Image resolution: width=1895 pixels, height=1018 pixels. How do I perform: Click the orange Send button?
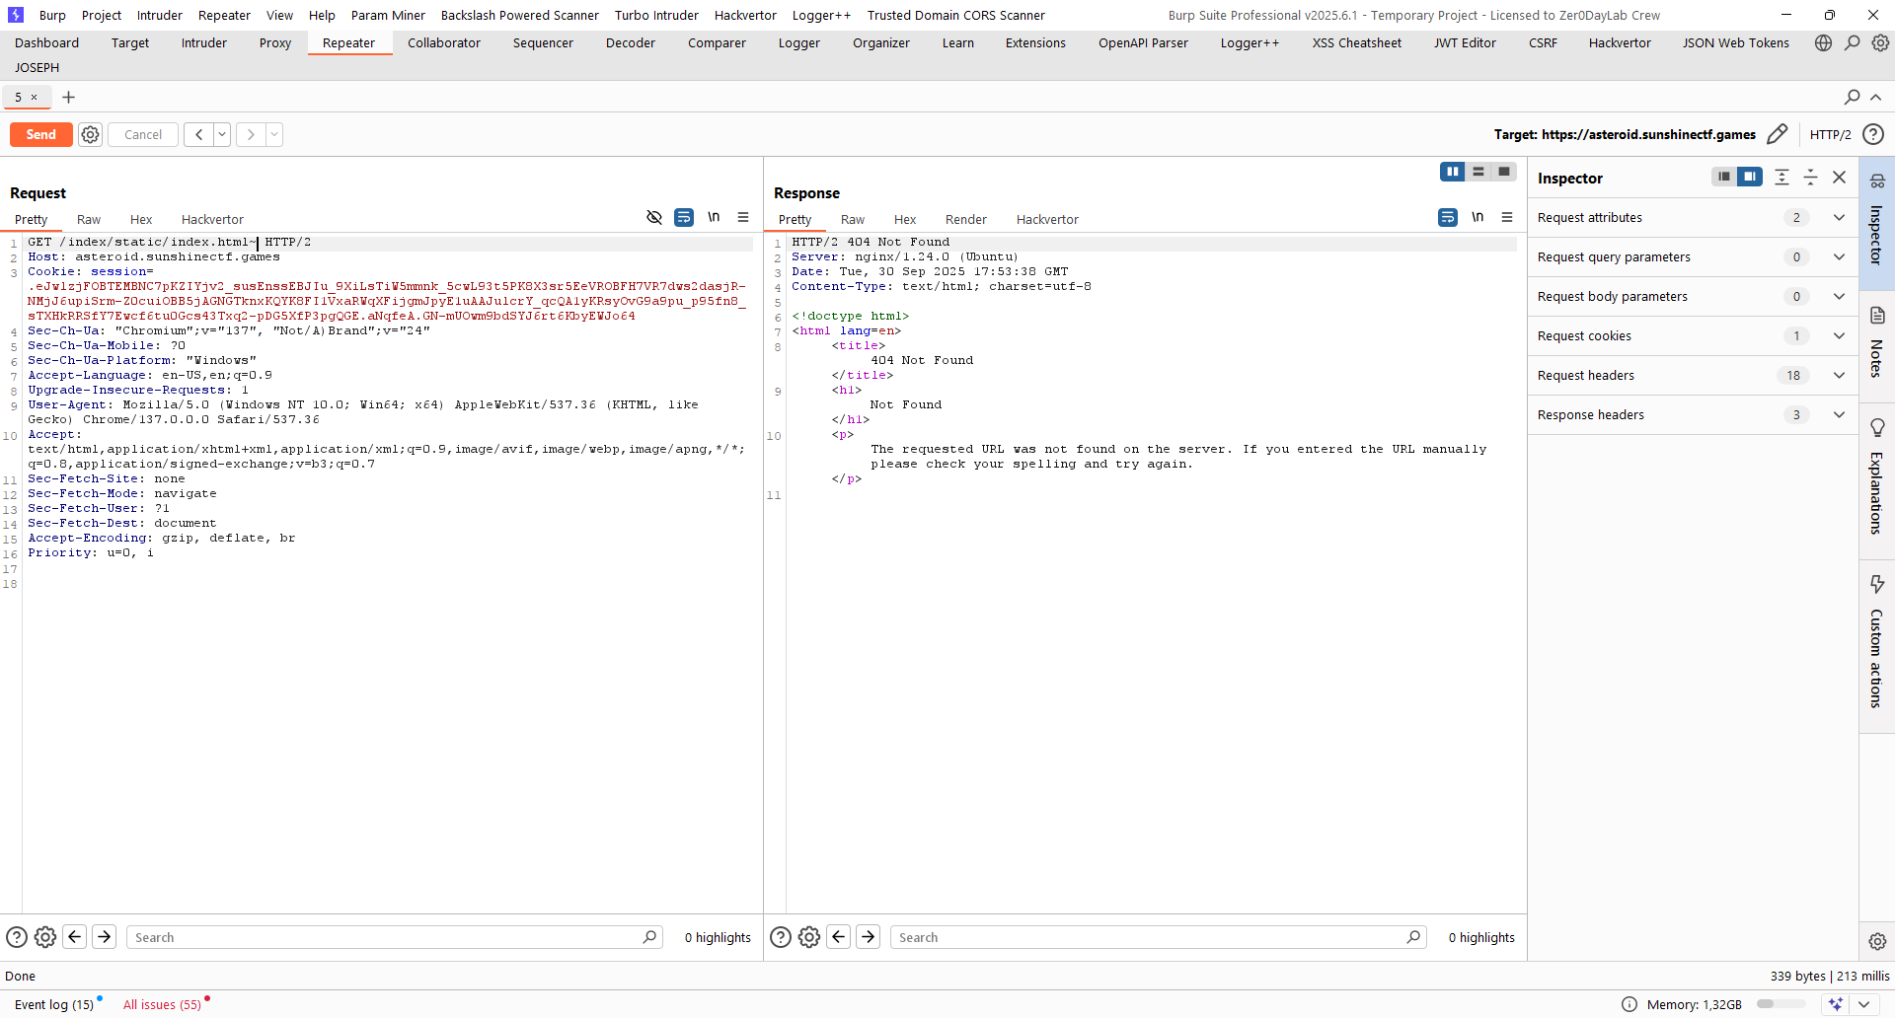coord(40,135)
